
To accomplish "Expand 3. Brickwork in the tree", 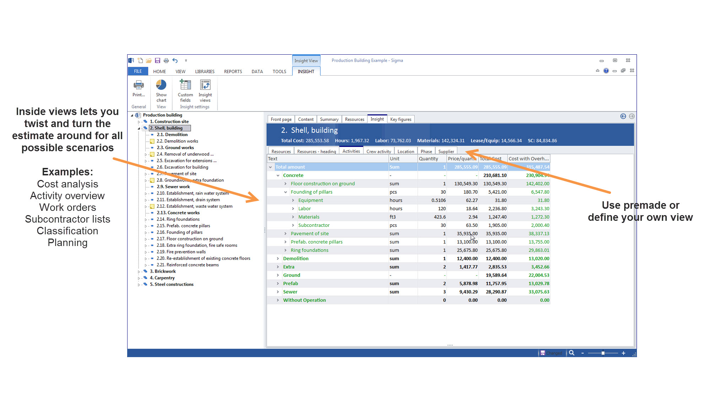I will 139,272.
